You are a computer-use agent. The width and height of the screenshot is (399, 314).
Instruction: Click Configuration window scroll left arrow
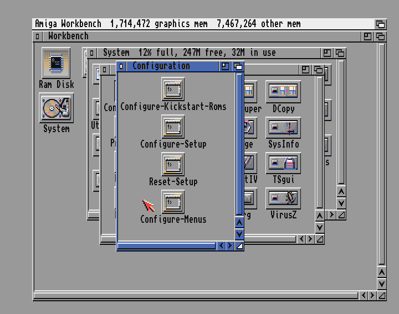[x=221, y=245]
